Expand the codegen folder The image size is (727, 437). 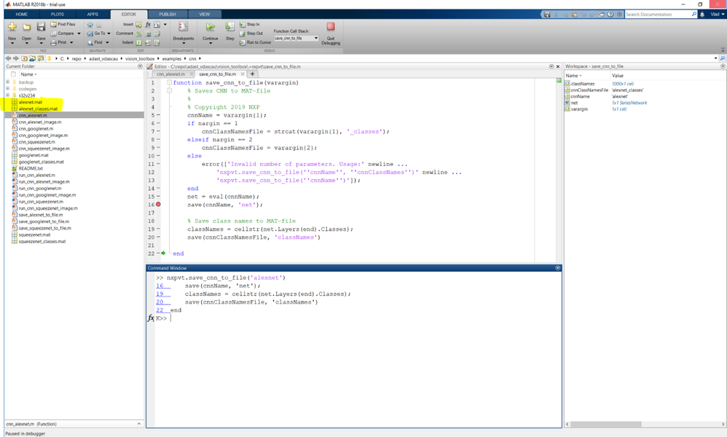pos(7,89)
